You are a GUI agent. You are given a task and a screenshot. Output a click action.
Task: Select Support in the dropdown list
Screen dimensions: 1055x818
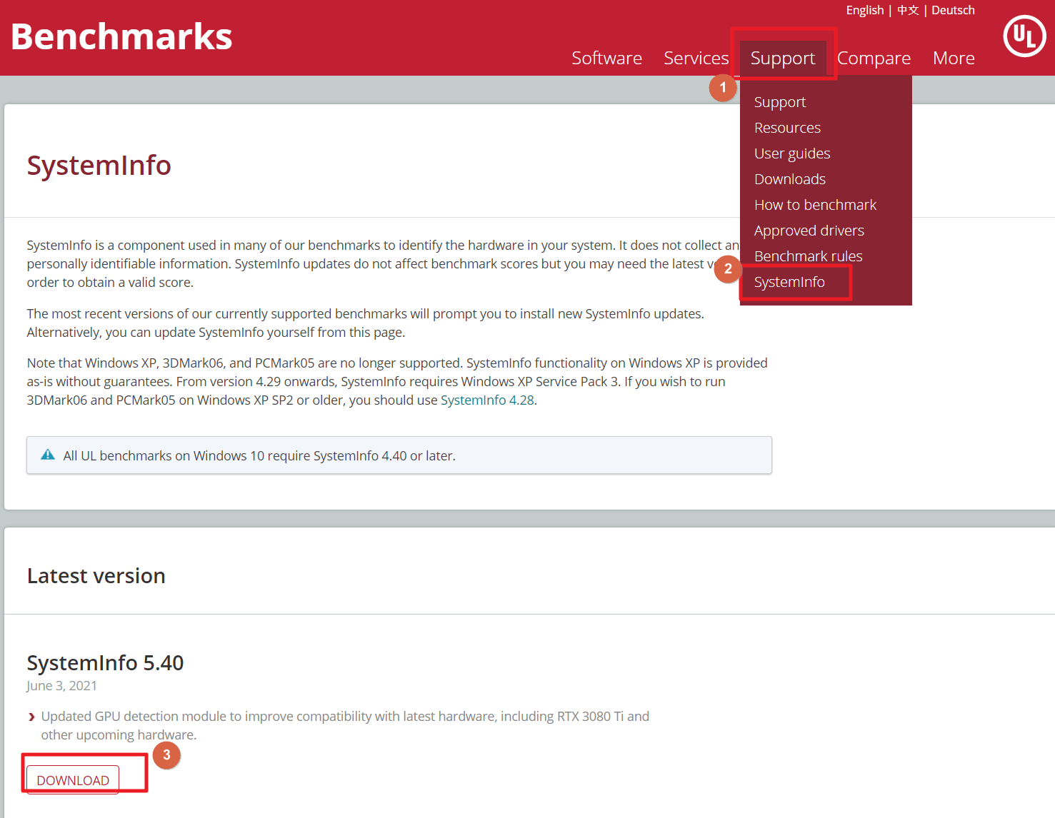780,102
